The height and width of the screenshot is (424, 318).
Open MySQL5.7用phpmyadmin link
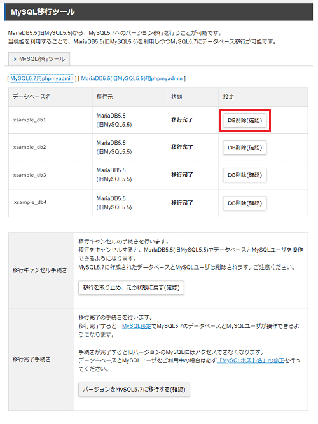tap(42, 78)
